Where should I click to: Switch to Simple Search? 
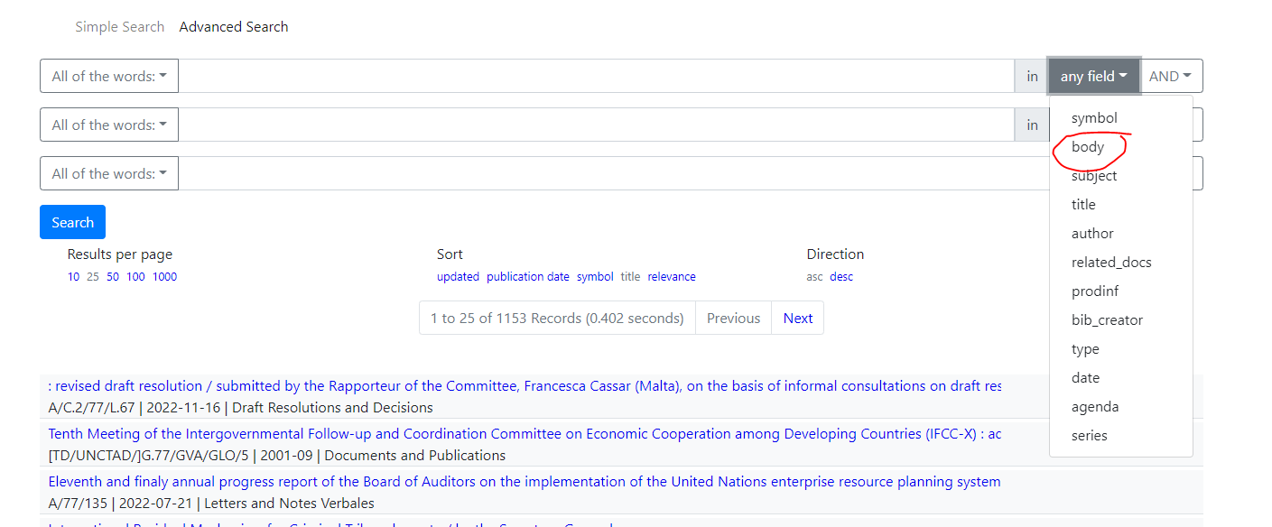120,26
